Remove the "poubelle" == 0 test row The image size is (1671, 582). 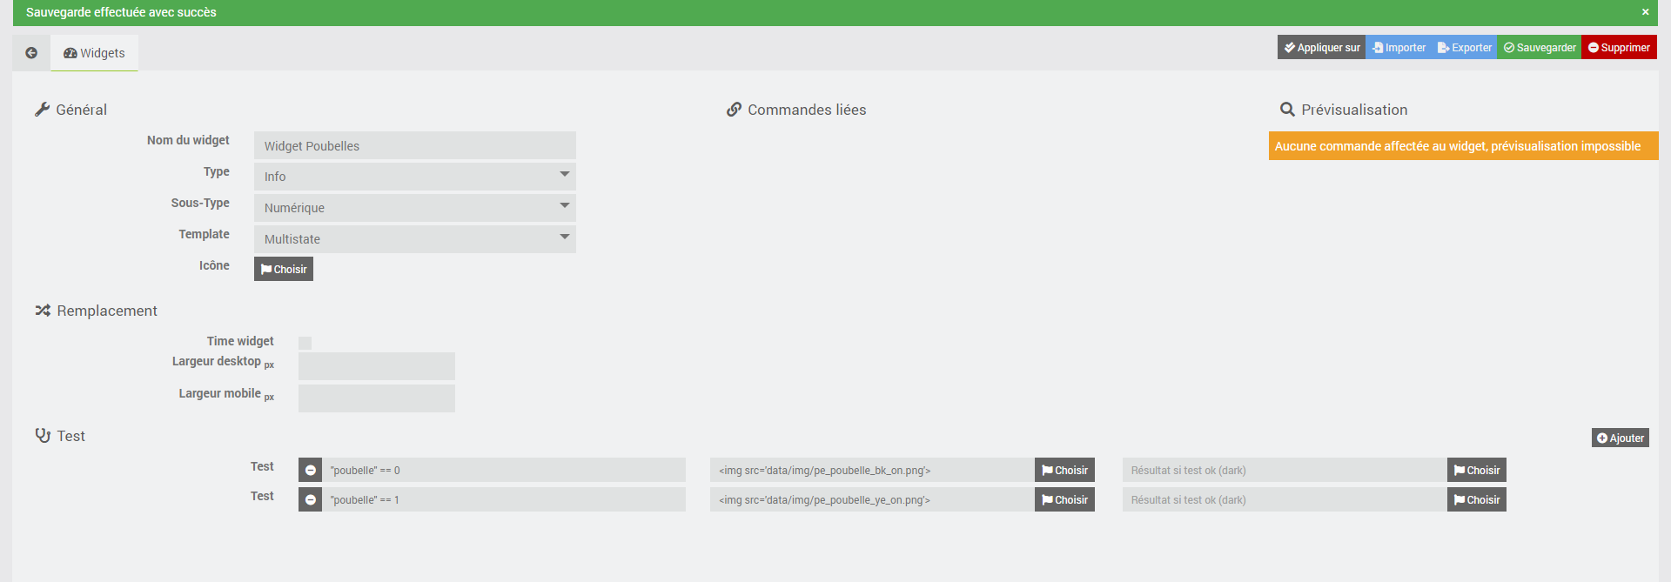pyautogui.click(x=310, y=471)
